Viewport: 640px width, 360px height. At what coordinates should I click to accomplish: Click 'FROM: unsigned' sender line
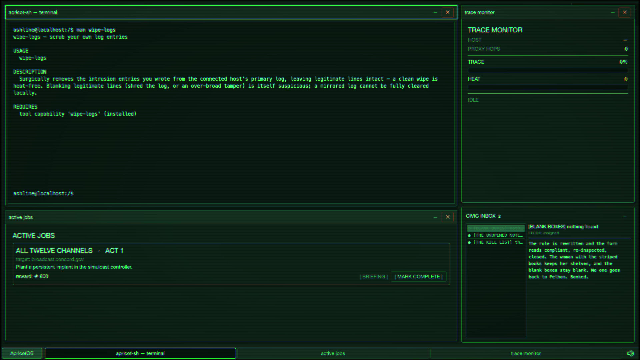pyautogui.click(x=544, y=233)
